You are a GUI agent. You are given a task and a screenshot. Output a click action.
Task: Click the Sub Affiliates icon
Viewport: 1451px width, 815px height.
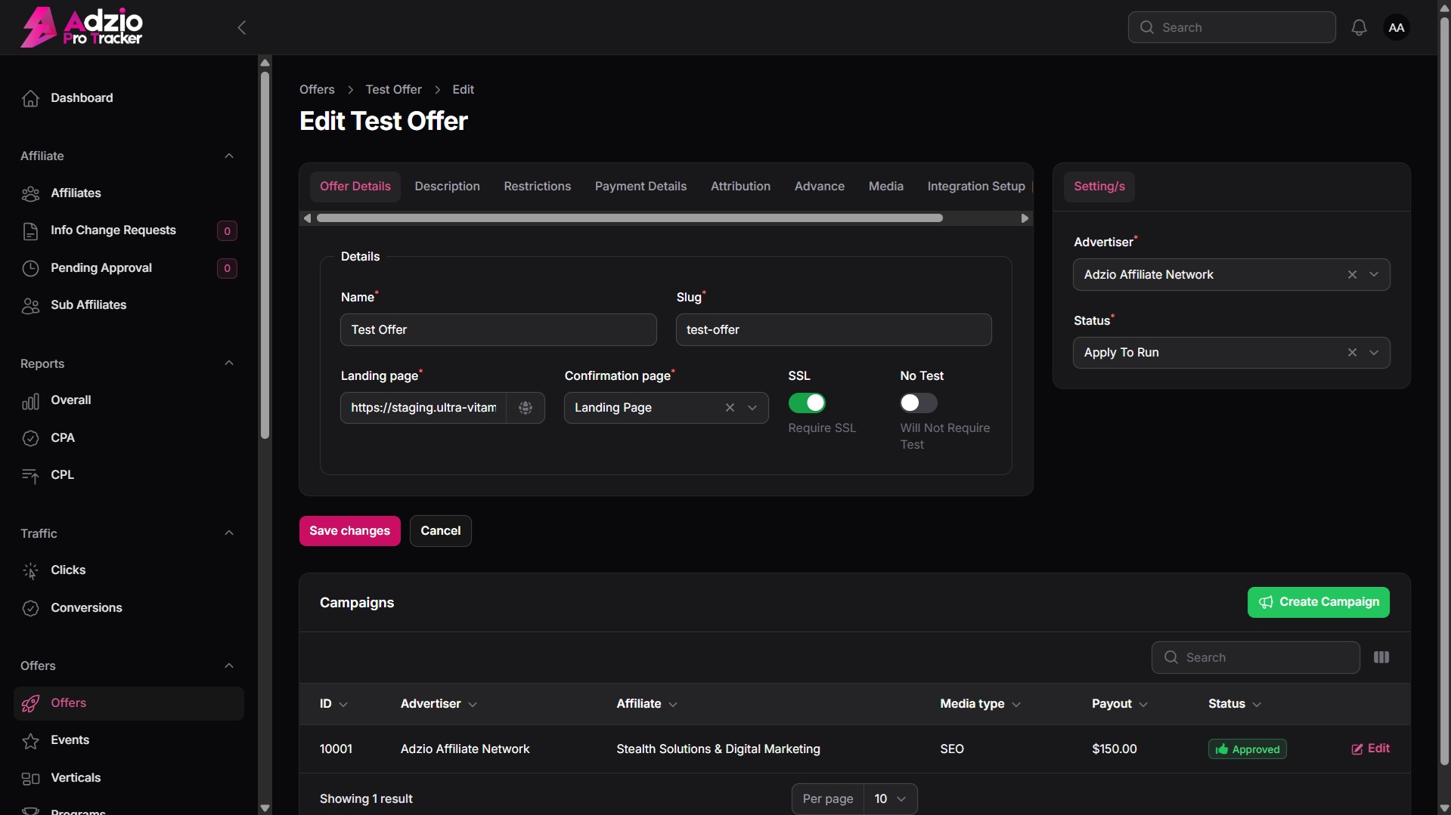point(30,305)
